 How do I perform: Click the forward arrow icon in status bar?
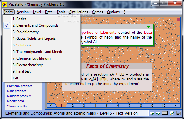[158, 113]
